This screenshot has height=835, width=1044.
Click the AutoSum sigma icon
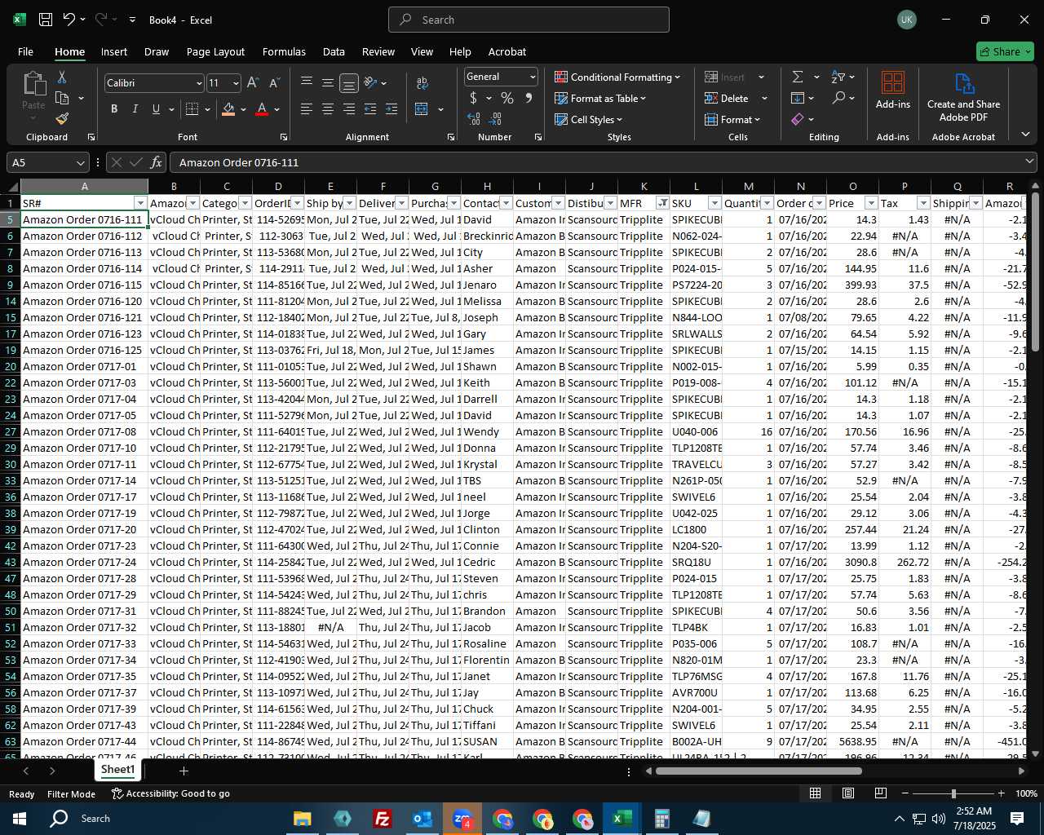tap(798, 77)
